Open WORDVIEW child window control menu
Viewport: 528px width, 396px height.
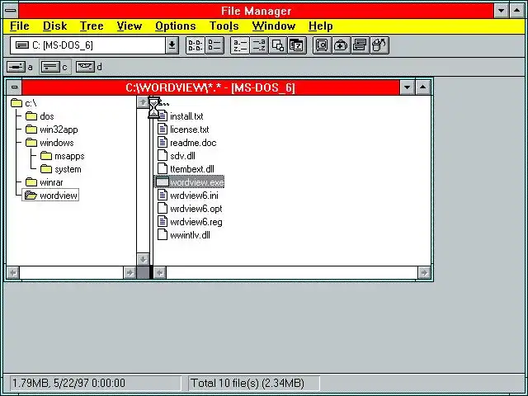click(x=14, y=87)
